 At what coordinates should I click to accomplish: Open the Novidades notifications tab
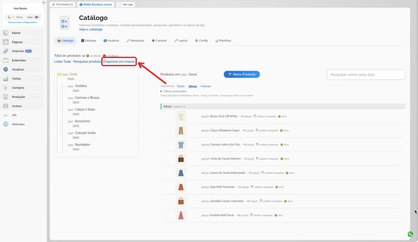click(x=63, y=5)
